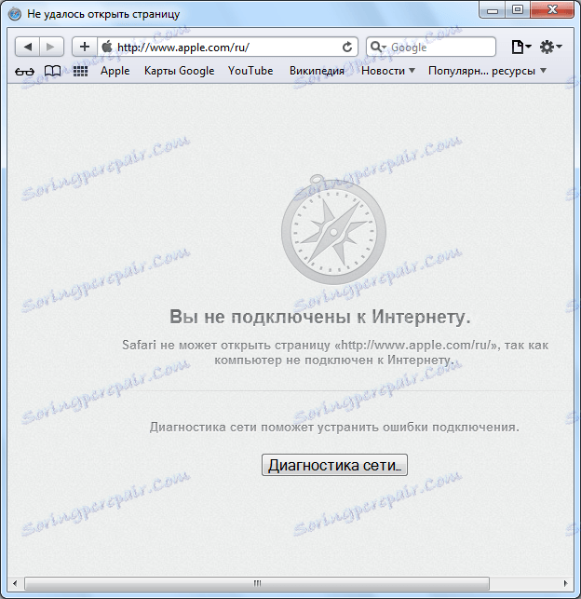The height and width of the screenshot is (599, 581).
Task: Maximize the Safari window
Action: tap(518, 10)
